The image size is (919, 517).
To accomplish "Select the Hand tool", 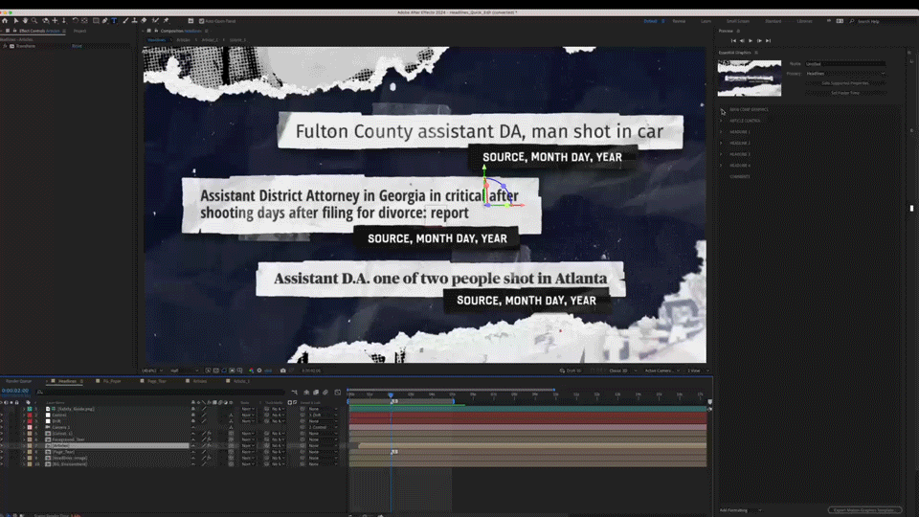I will [x=25, y=20].
